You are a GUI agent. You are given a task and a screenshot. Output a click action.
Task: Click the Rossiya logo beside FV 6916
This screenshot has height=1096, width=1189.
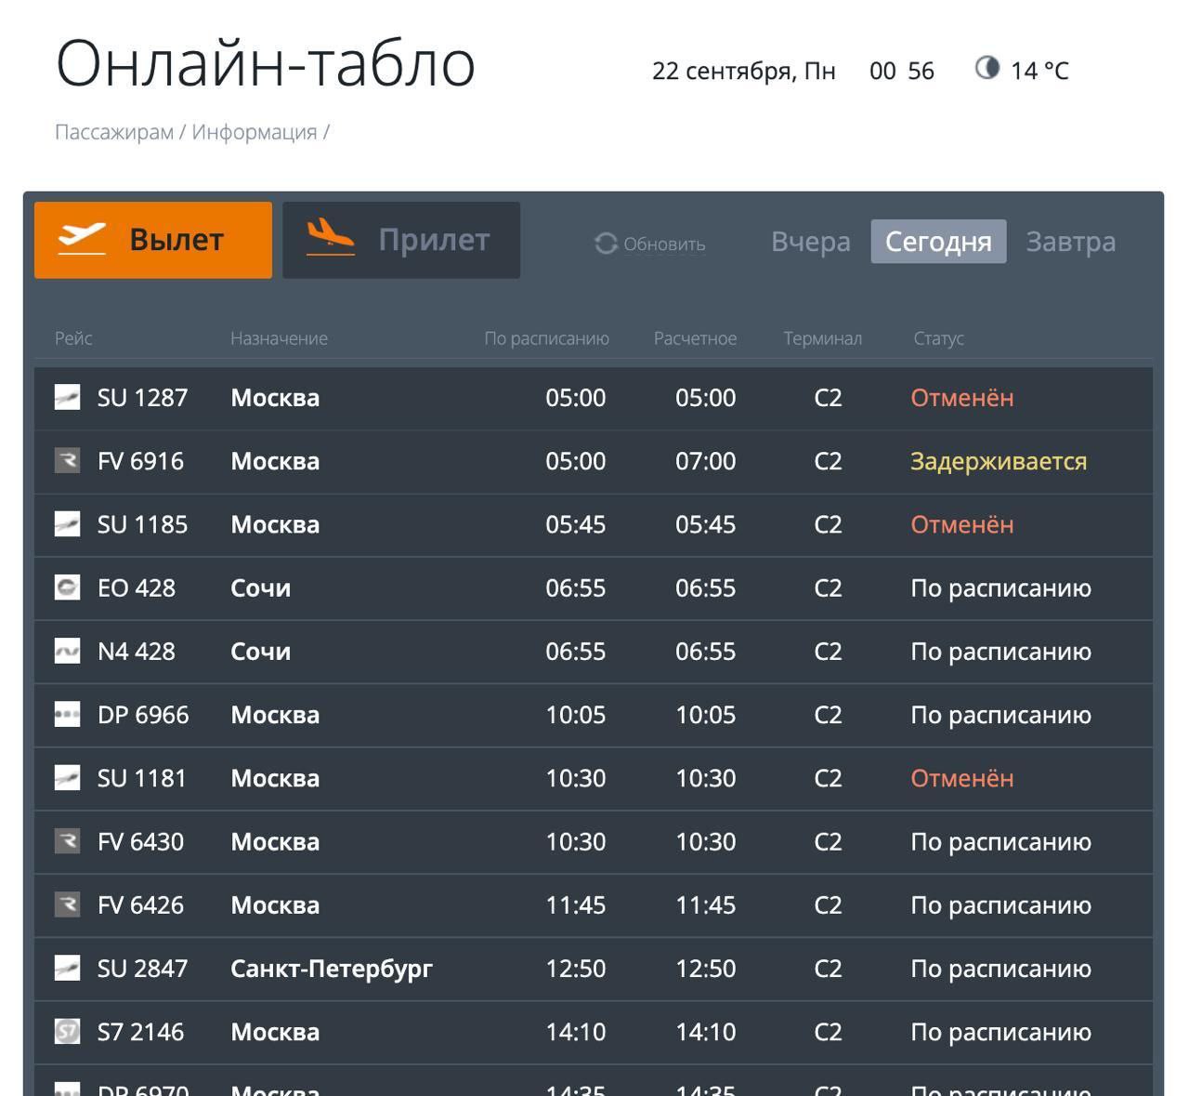[x=67, y=460]
